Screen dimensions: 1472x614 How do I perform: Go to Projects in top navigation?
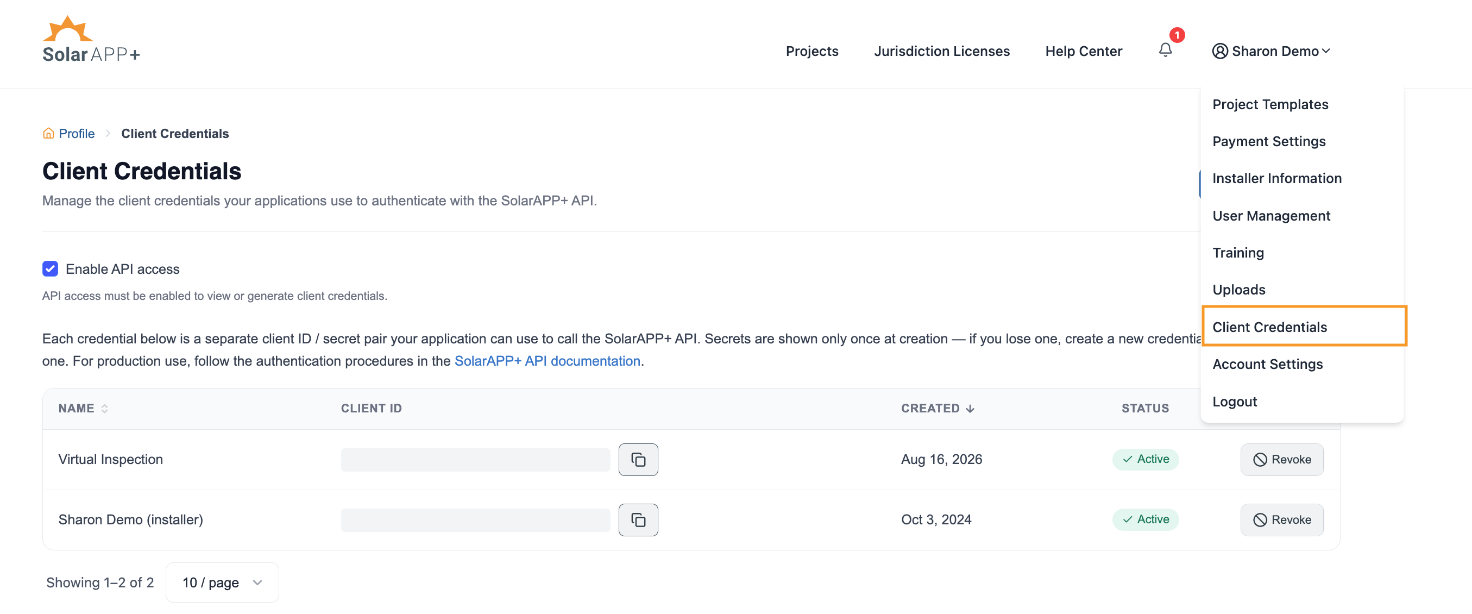coord(812,51)
